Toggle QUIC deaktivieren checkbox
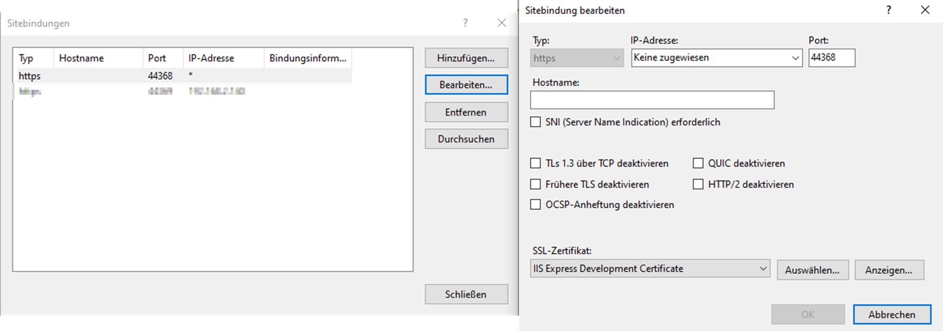 pyautogui.click(x=698, y=164)
